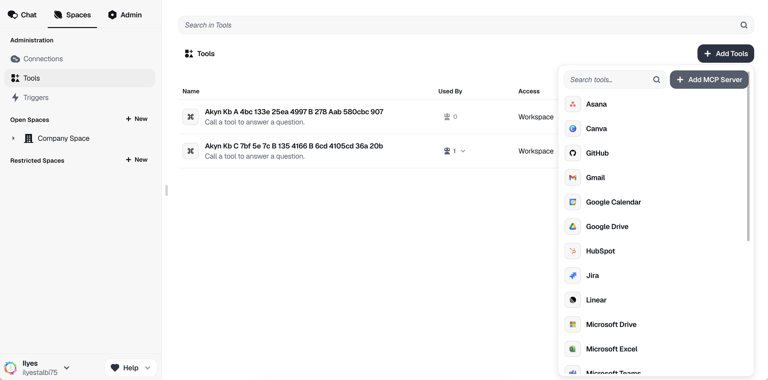Screen dimensions: 768x380
Task: Click the Add Tools button
Action: coord(726,54)
